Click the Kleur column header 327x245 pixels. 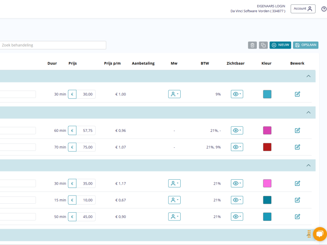[267, 63]
